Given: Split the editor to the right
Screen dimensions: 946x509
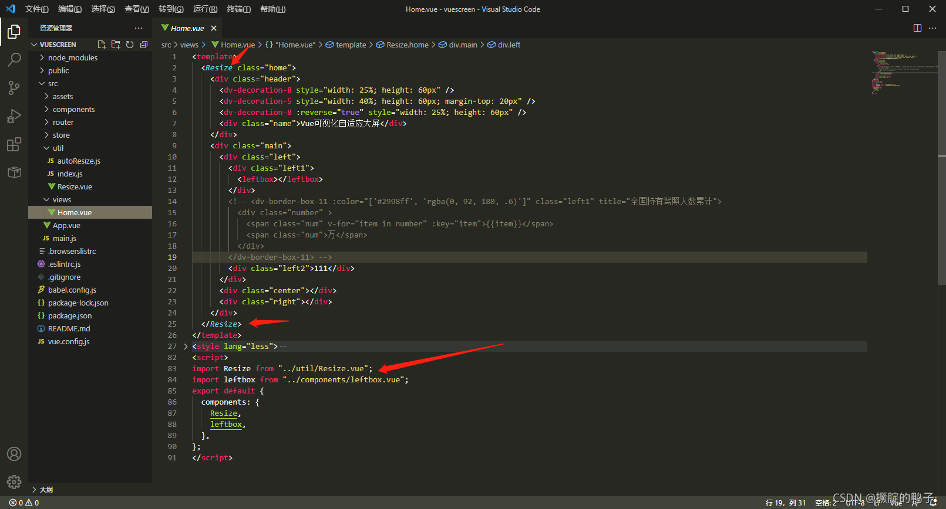Looking at the screenshot, I should tap(917, 28).
